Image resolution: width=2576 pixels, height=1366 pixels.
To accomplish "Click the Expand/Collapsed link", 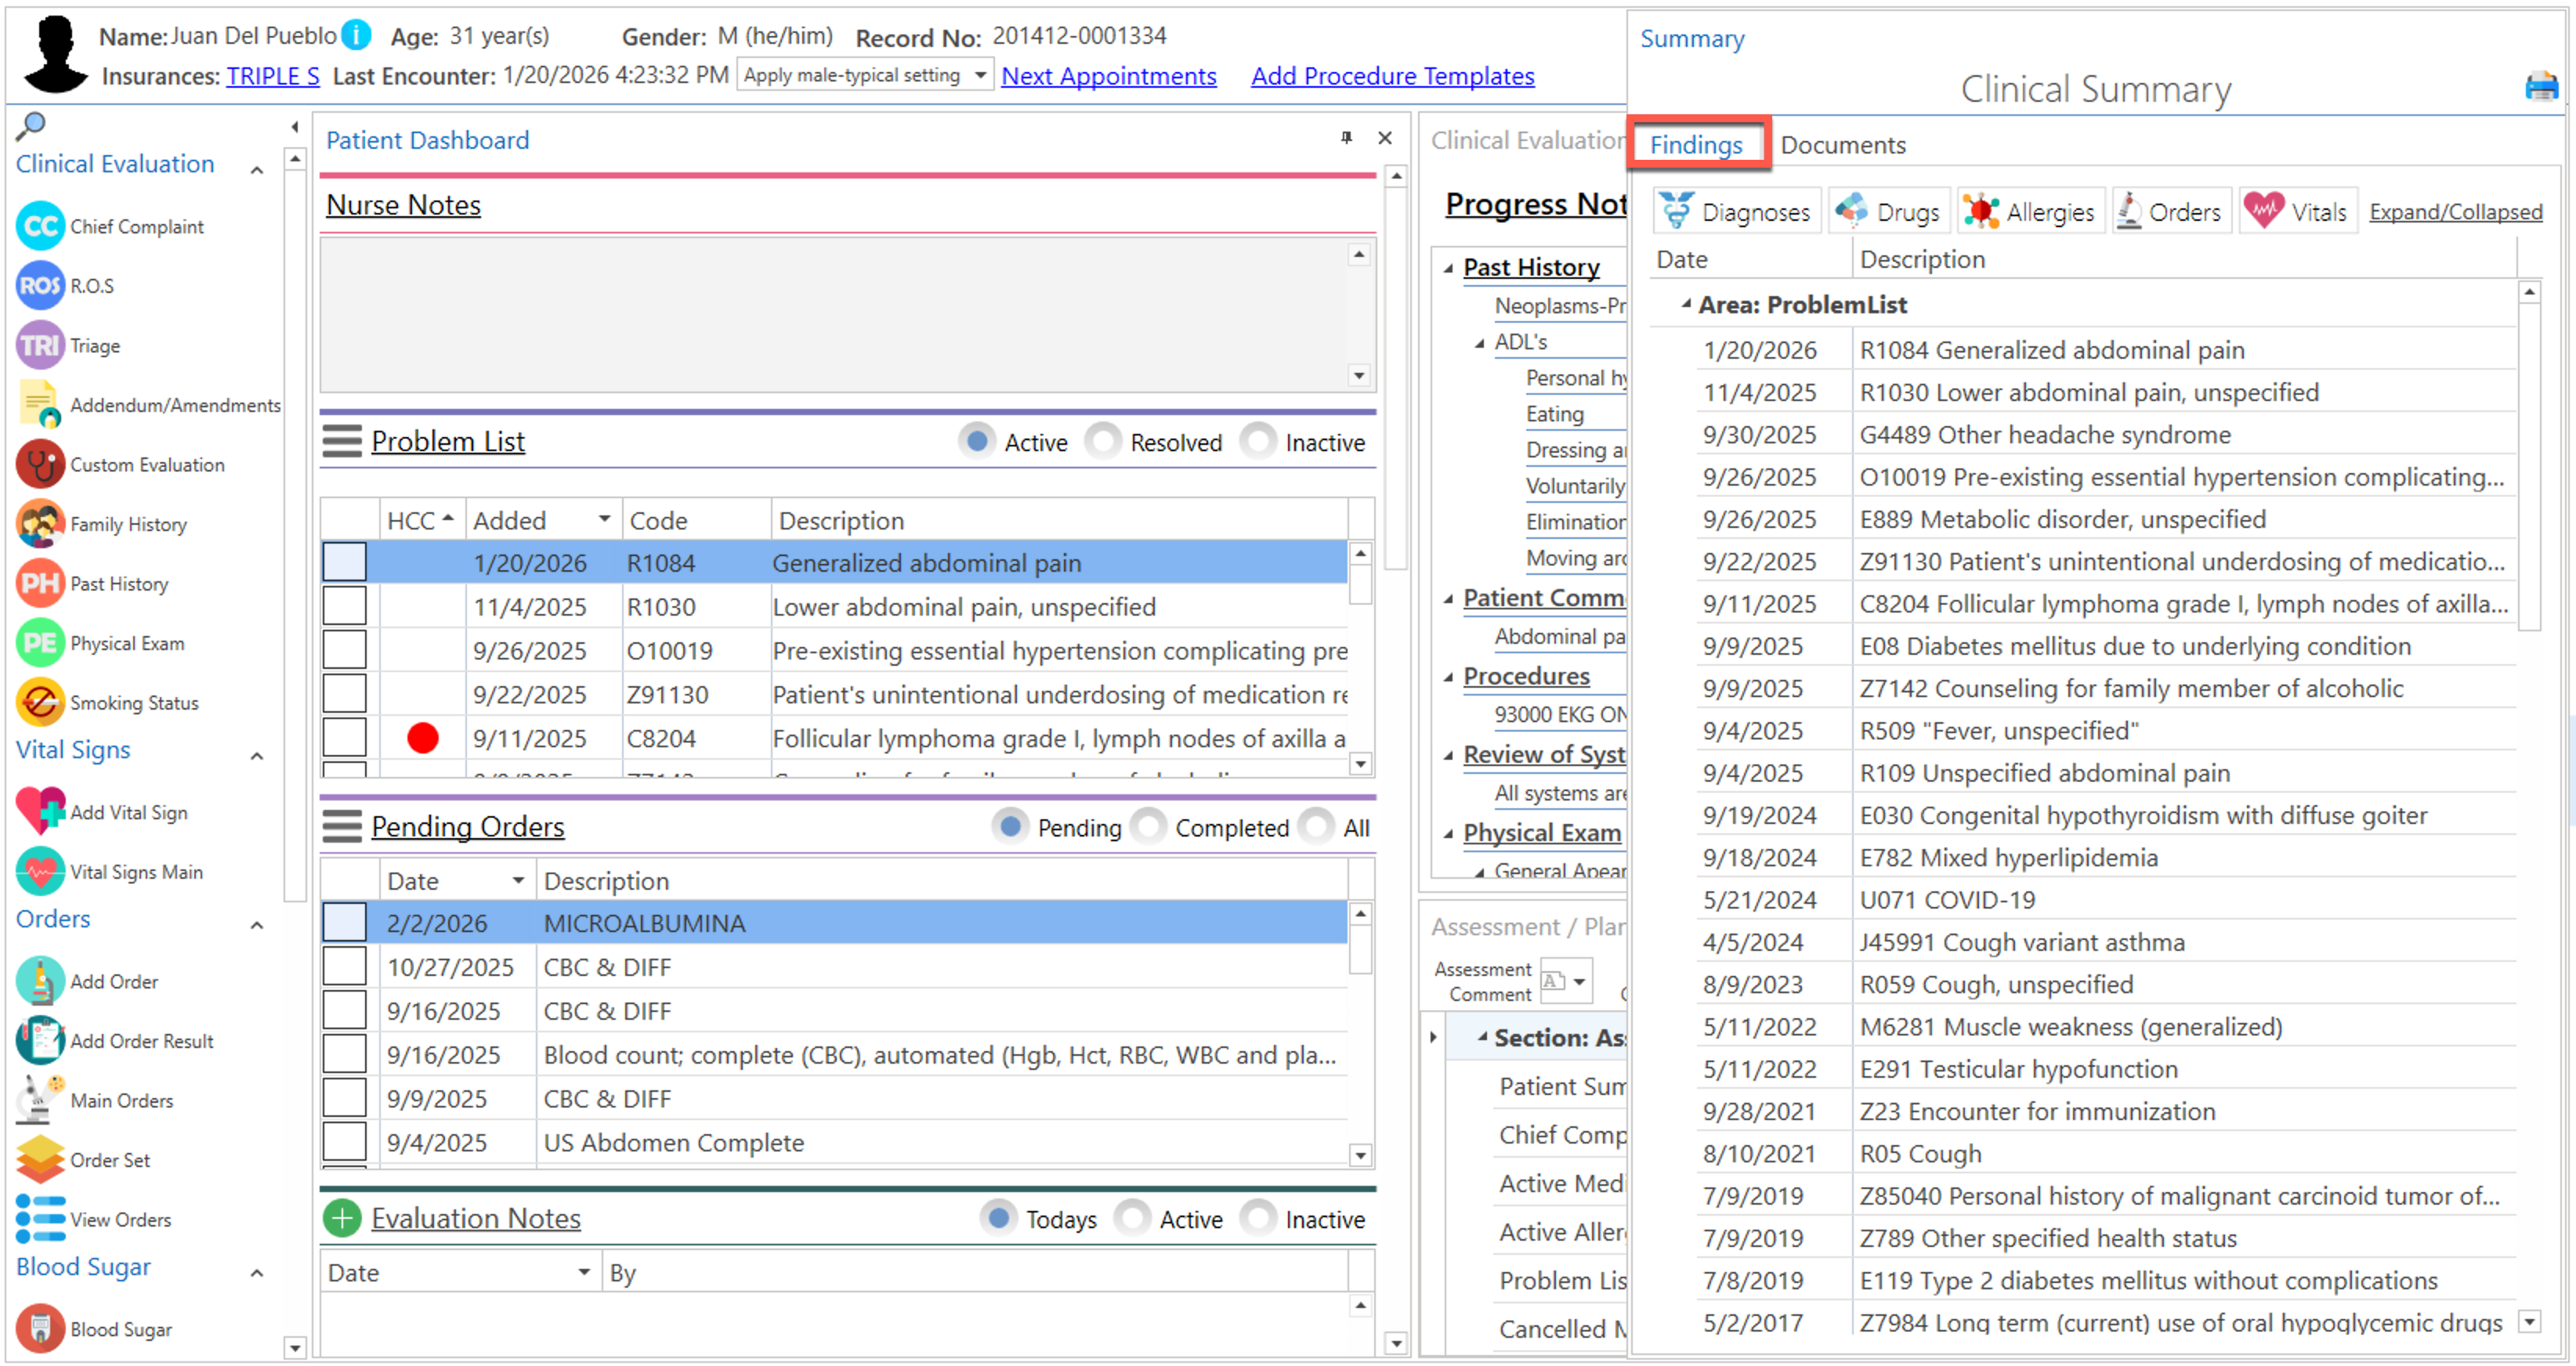I will 2455,212.
